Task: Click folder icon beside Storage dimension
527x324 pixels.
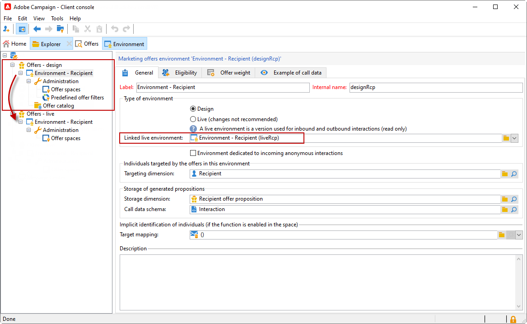Action: 505,199
